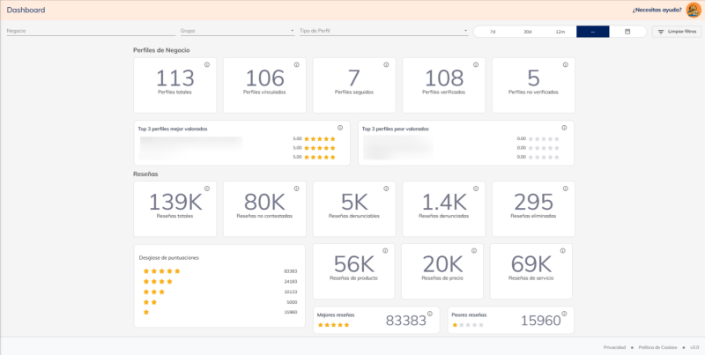Open the calendar date picker icon
This screenshot has height=355, width=705.
tap(627, 32)
